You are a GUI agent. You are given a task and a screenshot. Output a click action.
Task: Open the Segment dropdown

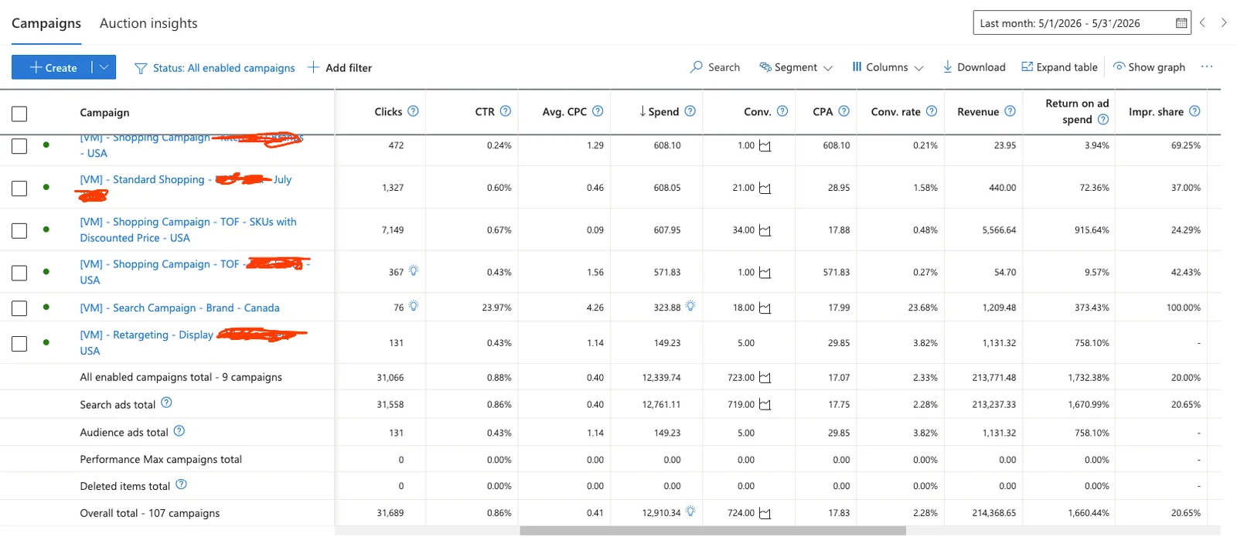(796, 67)
